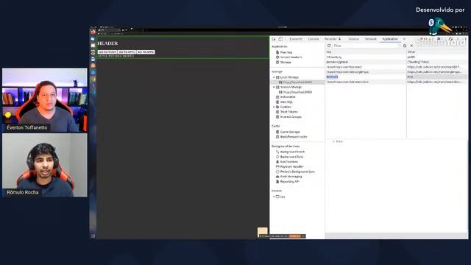
Task: Click the Cookies icon
Action: [277, 107]
